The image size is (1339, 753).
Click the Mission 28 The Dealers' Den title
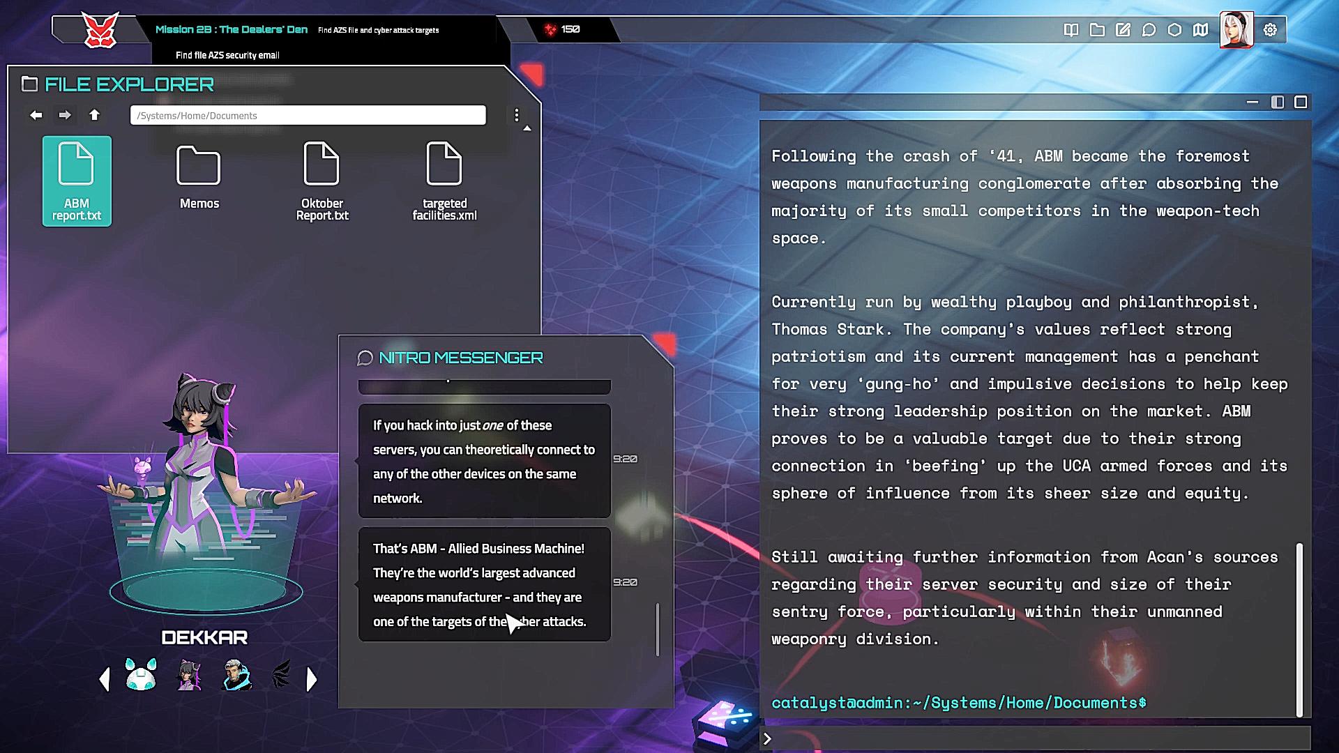[x=232, y=29]
